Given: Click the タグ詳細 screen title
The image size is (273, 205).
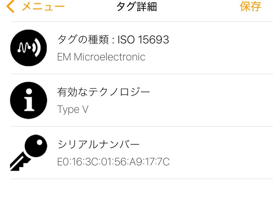Looking at the screenshot, I should click(x=136, y=7).
